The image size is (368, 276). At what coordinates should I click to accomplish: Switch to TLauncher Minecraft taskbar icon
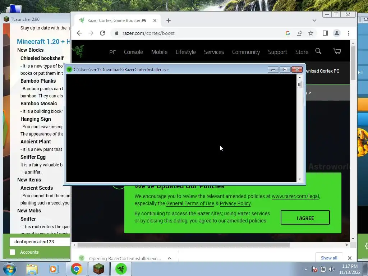99,269
